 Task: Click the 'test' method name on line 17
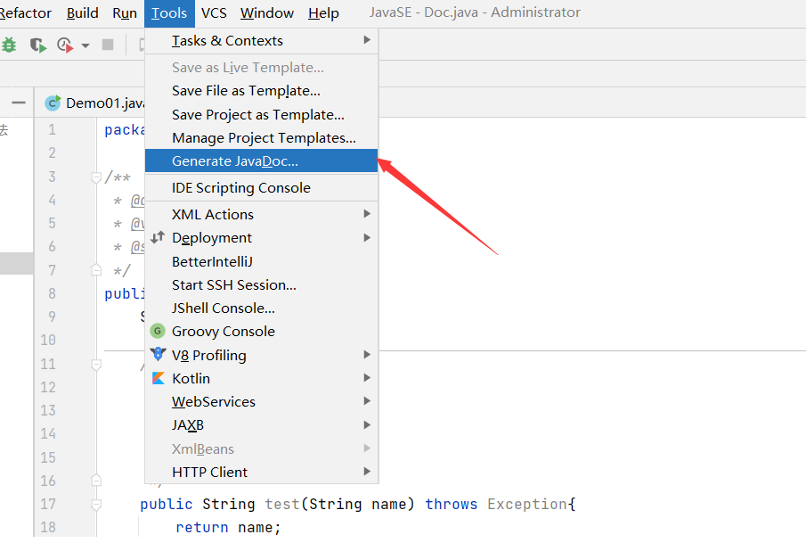[x=282, y=504]
